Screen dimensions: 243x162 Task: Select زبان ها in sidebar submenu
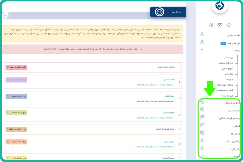click(x=230, y=79)
